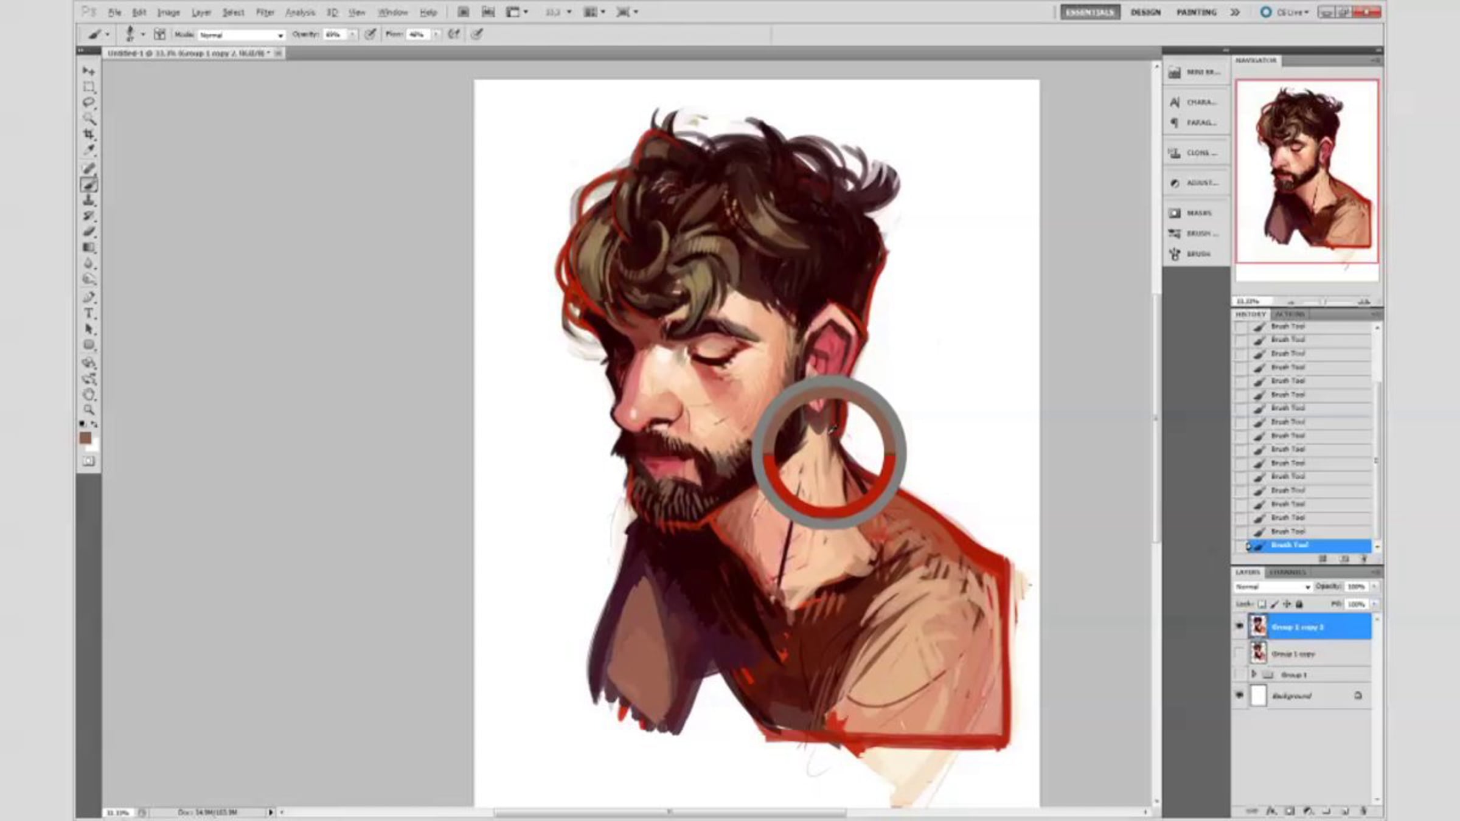This screenshot has width=1460, height=821.
Task: Hide the Group 1 copy 2 layer
Action: [x=1240, y=626]
